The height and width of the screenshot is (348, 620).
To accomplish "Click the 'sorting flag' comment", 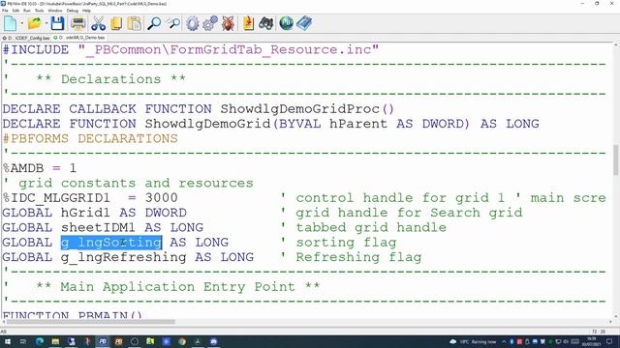I will tap(347, 243).
